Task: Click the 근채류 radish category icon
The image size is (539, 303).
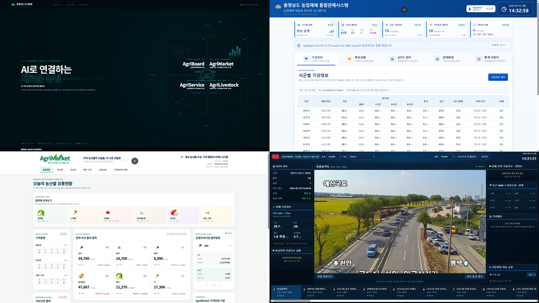Action: (x=74, y=213)
